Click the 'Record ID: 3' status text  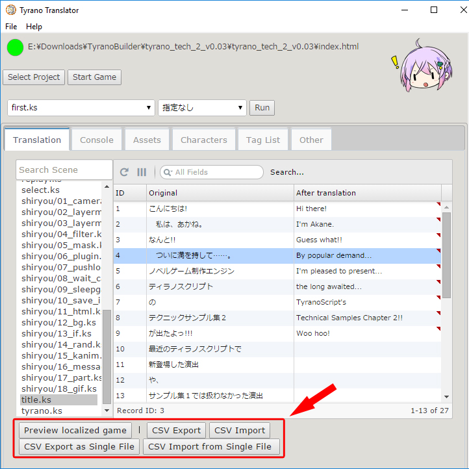point(140,411)
